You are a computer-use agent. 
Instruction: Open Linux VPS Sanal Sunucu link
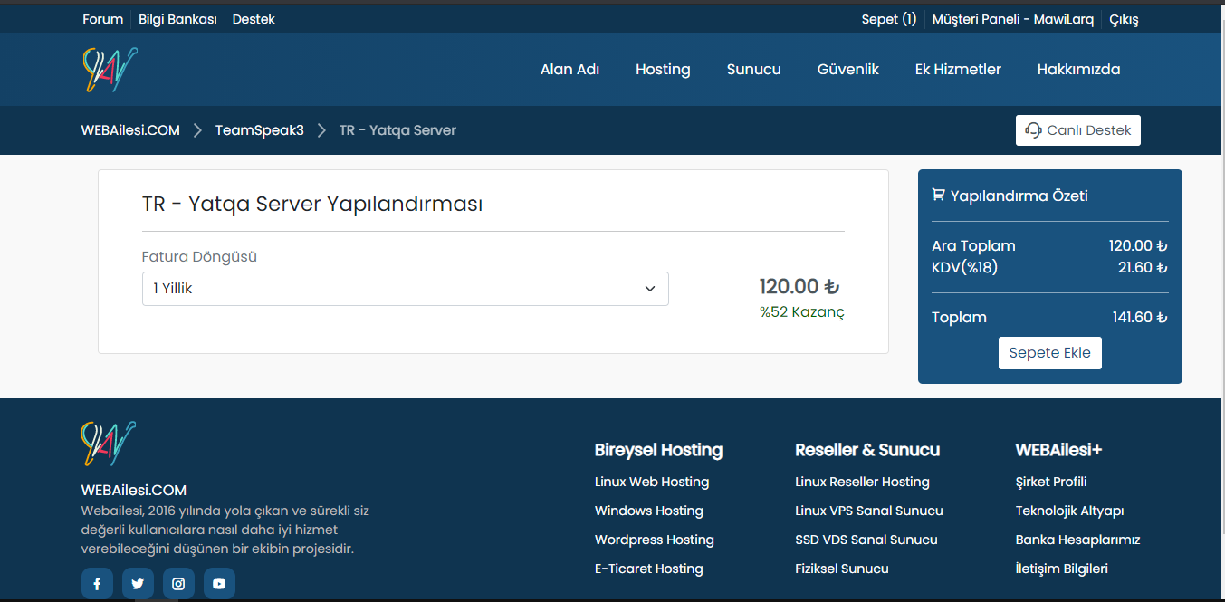click(x=869, y=511)
